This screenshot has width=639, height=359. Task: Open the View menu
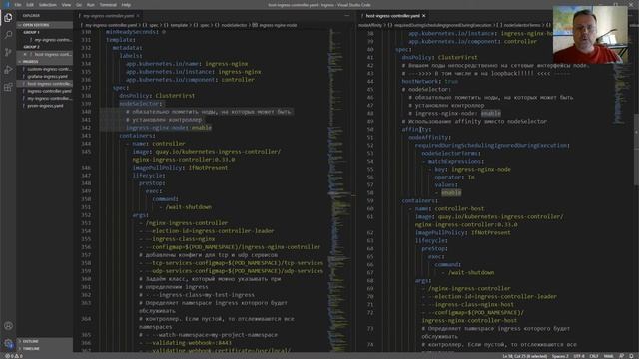[x=66, y=5]
